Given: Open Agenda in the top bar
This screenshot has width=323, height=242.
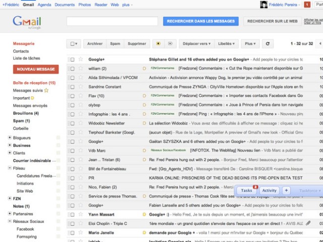Looking at the screenshot, I should 44,5.
